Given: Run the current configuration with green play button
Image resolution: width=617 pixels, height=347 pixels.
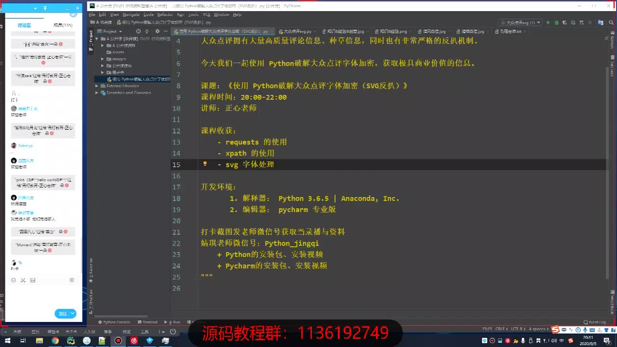Looking at the screenshot, I should 548,23.
